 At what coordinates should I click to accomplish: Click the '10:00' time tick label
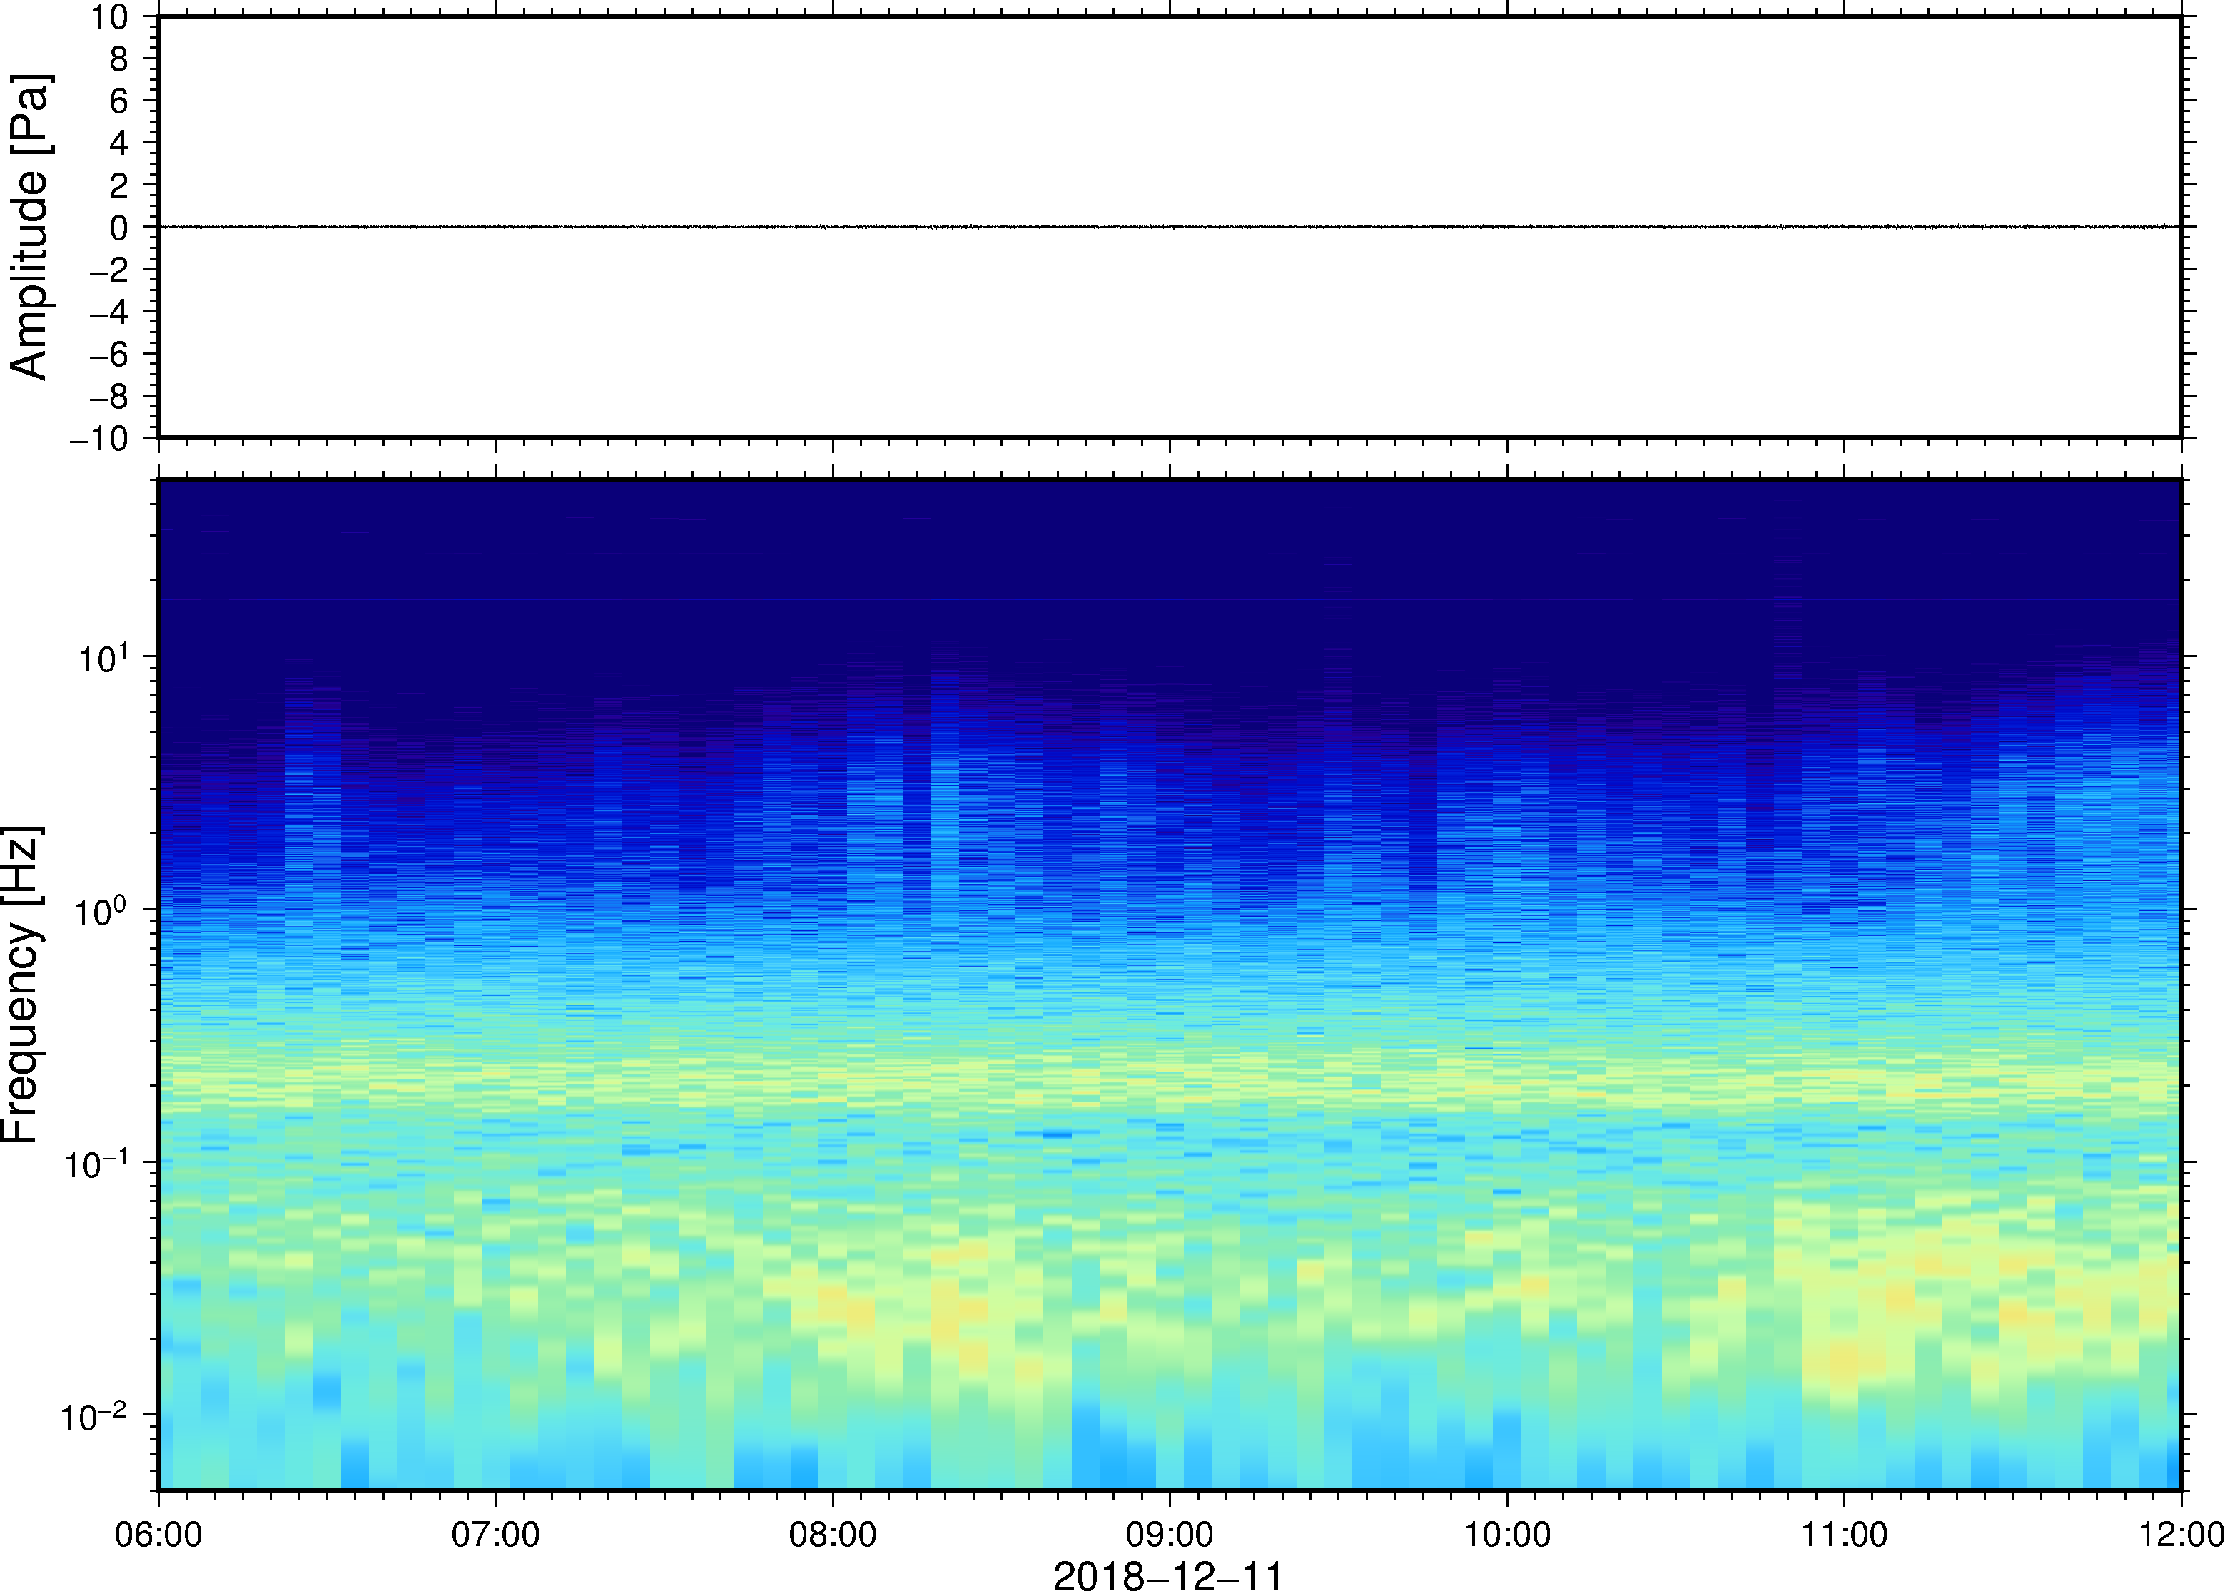(x=1507, y=1534)
